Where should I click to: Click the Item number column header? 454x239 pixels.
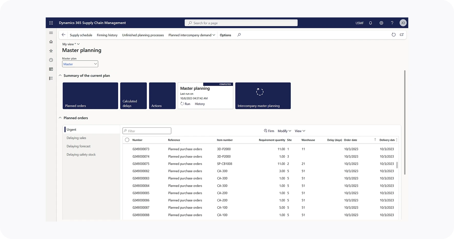click(225, 140)
